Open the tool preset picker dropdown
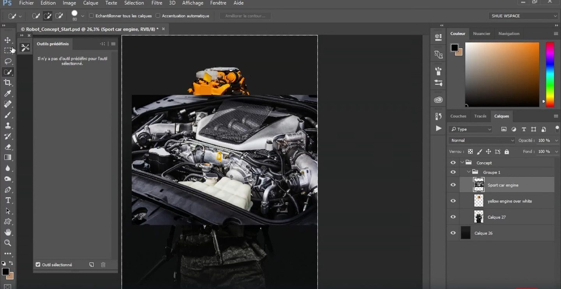This screenshot has height=289, width=561. [20, 16]
